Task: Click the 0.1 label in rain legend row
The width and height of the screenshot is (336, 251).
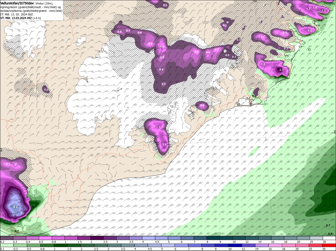Action: point(2,249)
